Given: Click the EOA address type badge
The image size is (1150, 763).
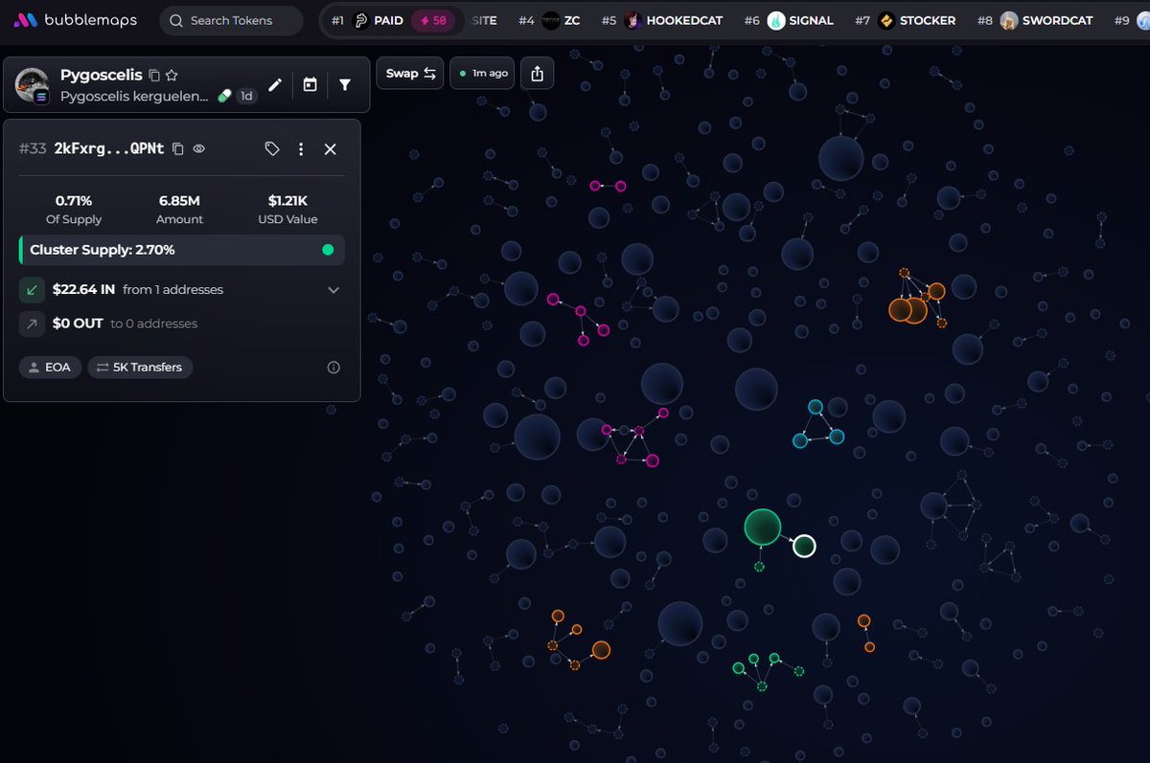Looking at the screenshot, I should [50, 367].
